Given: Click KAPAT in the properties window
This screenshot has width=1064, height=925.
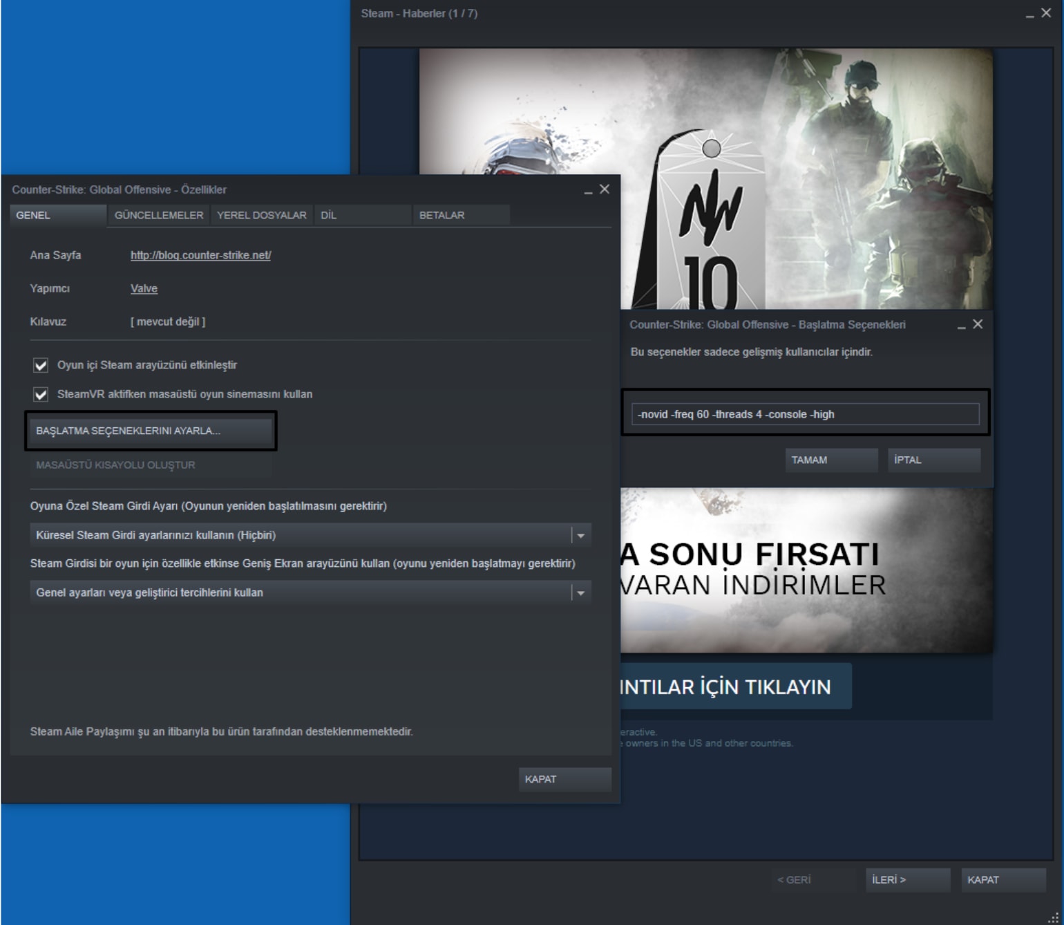Looking at the screenshot, I should pyautogui.click(x=564, y=779).
